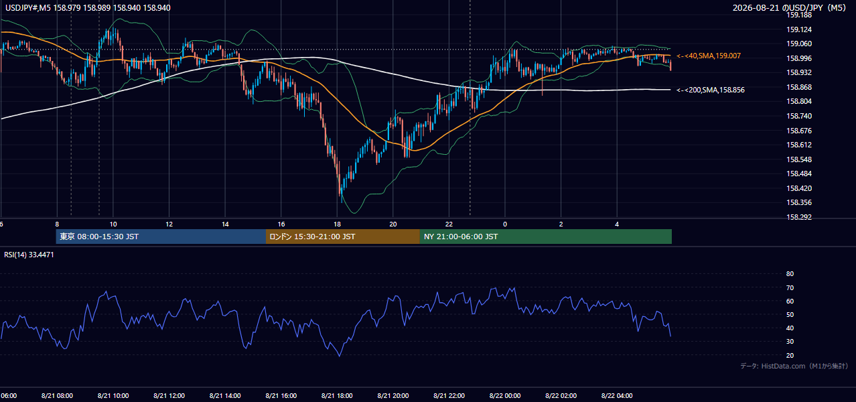Click hour label 16 under price chart
The image size is (856, 402).
coord(281,224)
